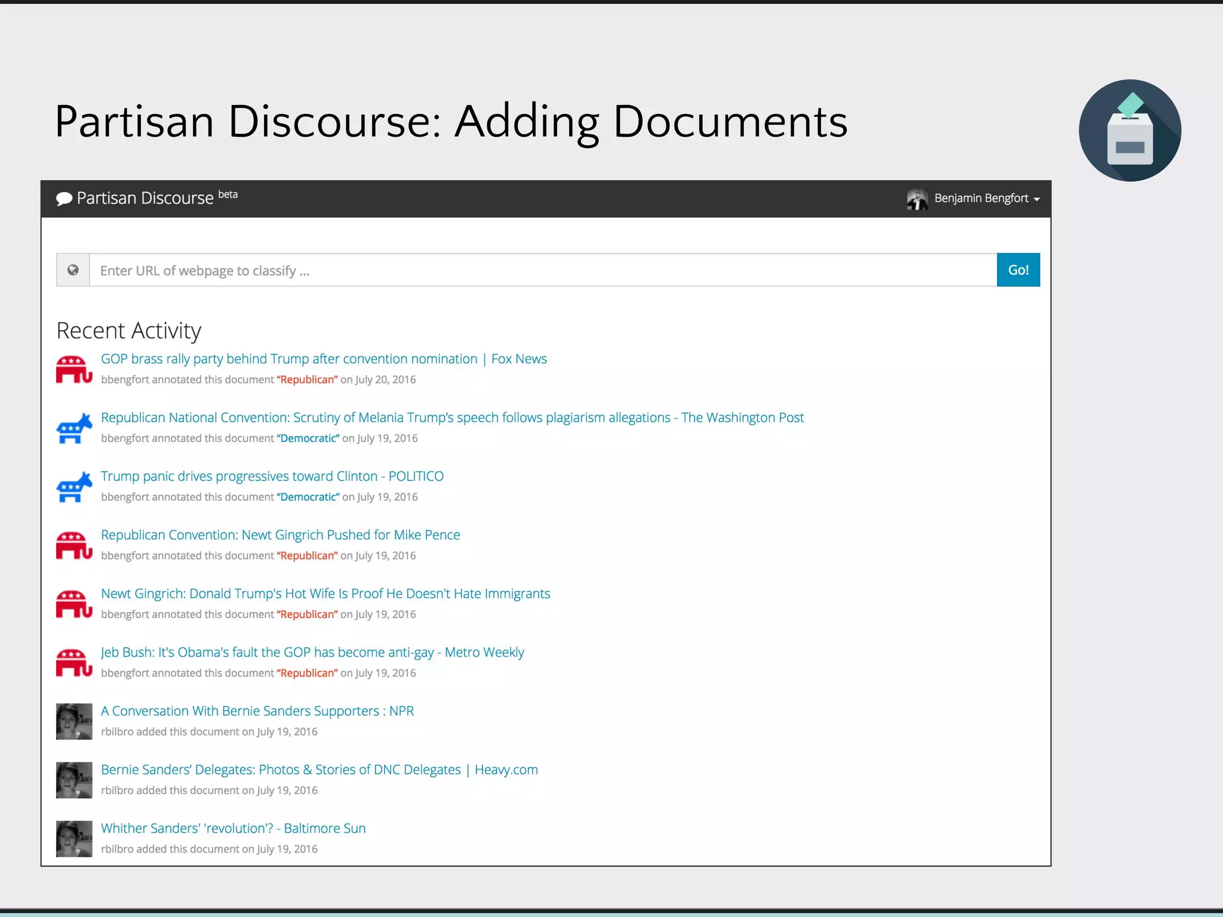Click "Democratic" label on POLITICO annotation
Screen dimensions: 1223x917
point(308,497)
